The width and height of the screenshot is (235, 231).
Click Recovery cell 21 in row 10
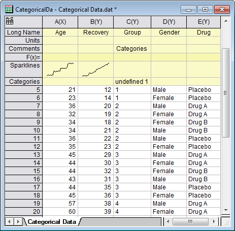coord(96,130)
